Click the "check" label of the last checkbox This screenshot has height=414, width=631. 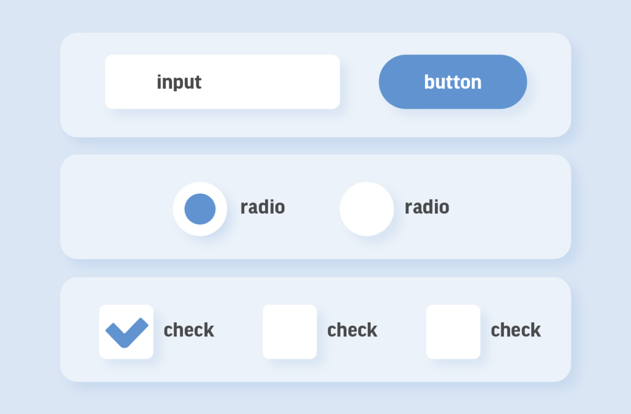click(516, 330)
